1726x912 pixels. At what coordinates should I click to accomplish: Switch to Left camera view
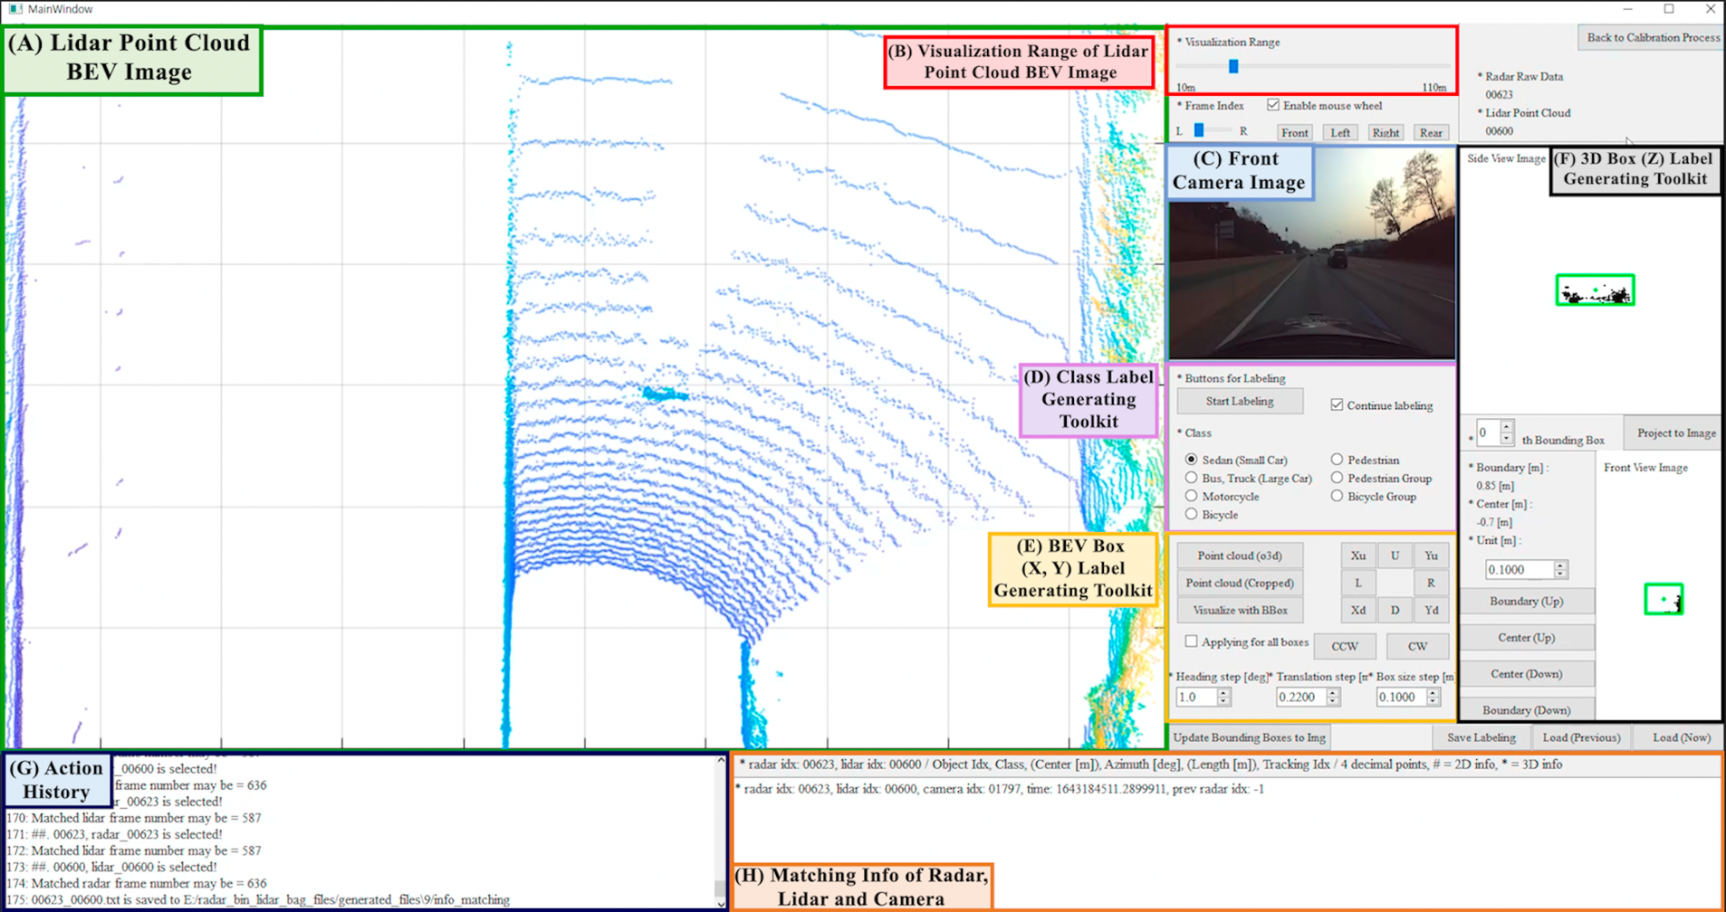coord(1340,132)
